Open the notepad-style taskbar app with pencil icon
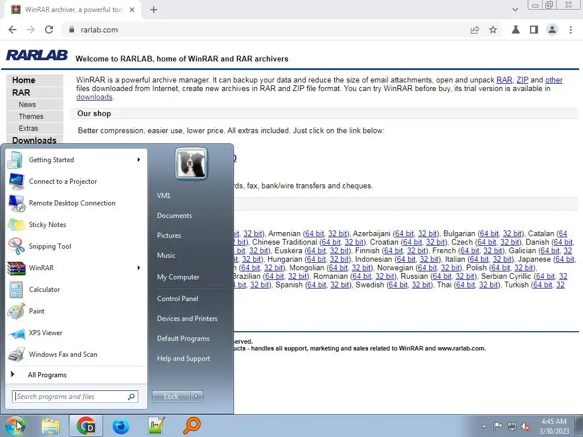 pyautogui.click(x=156, y=426)
